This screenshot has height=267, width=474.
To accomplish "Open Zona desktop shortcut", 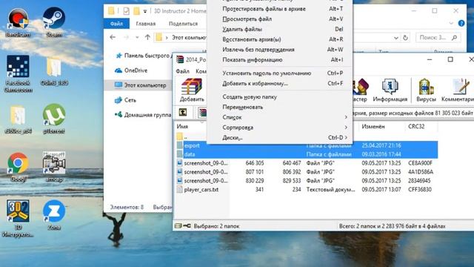I will (54, 215).
